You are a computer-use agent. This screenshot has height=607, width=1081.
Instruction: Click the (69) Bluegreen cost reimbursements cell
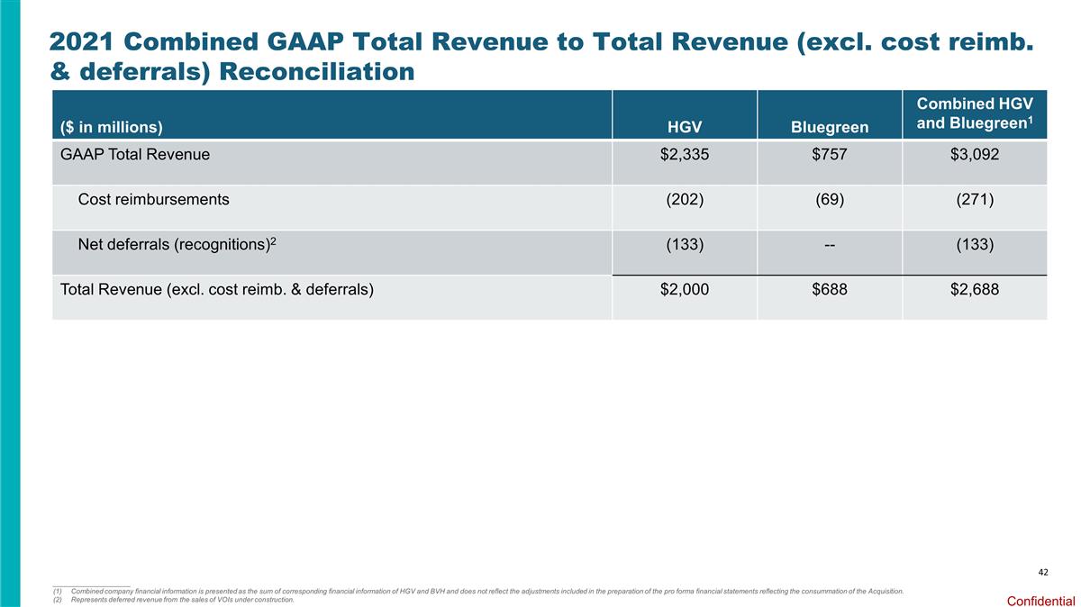pos(829,199)
